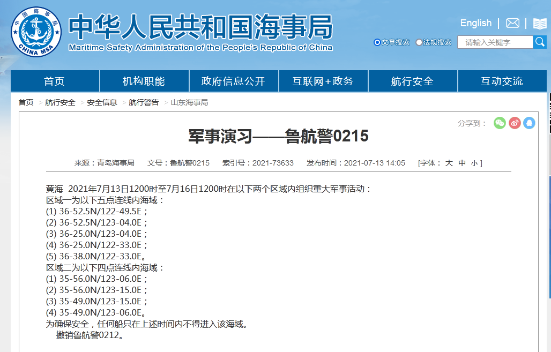Set font size to 大

pos(449,163)
